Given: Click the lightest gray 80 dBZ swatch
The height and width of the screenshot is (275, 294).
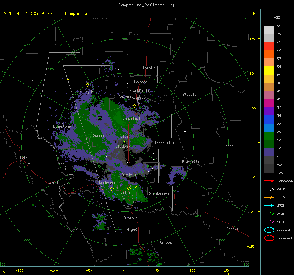Looking at the screenshot, I should 269,30.
